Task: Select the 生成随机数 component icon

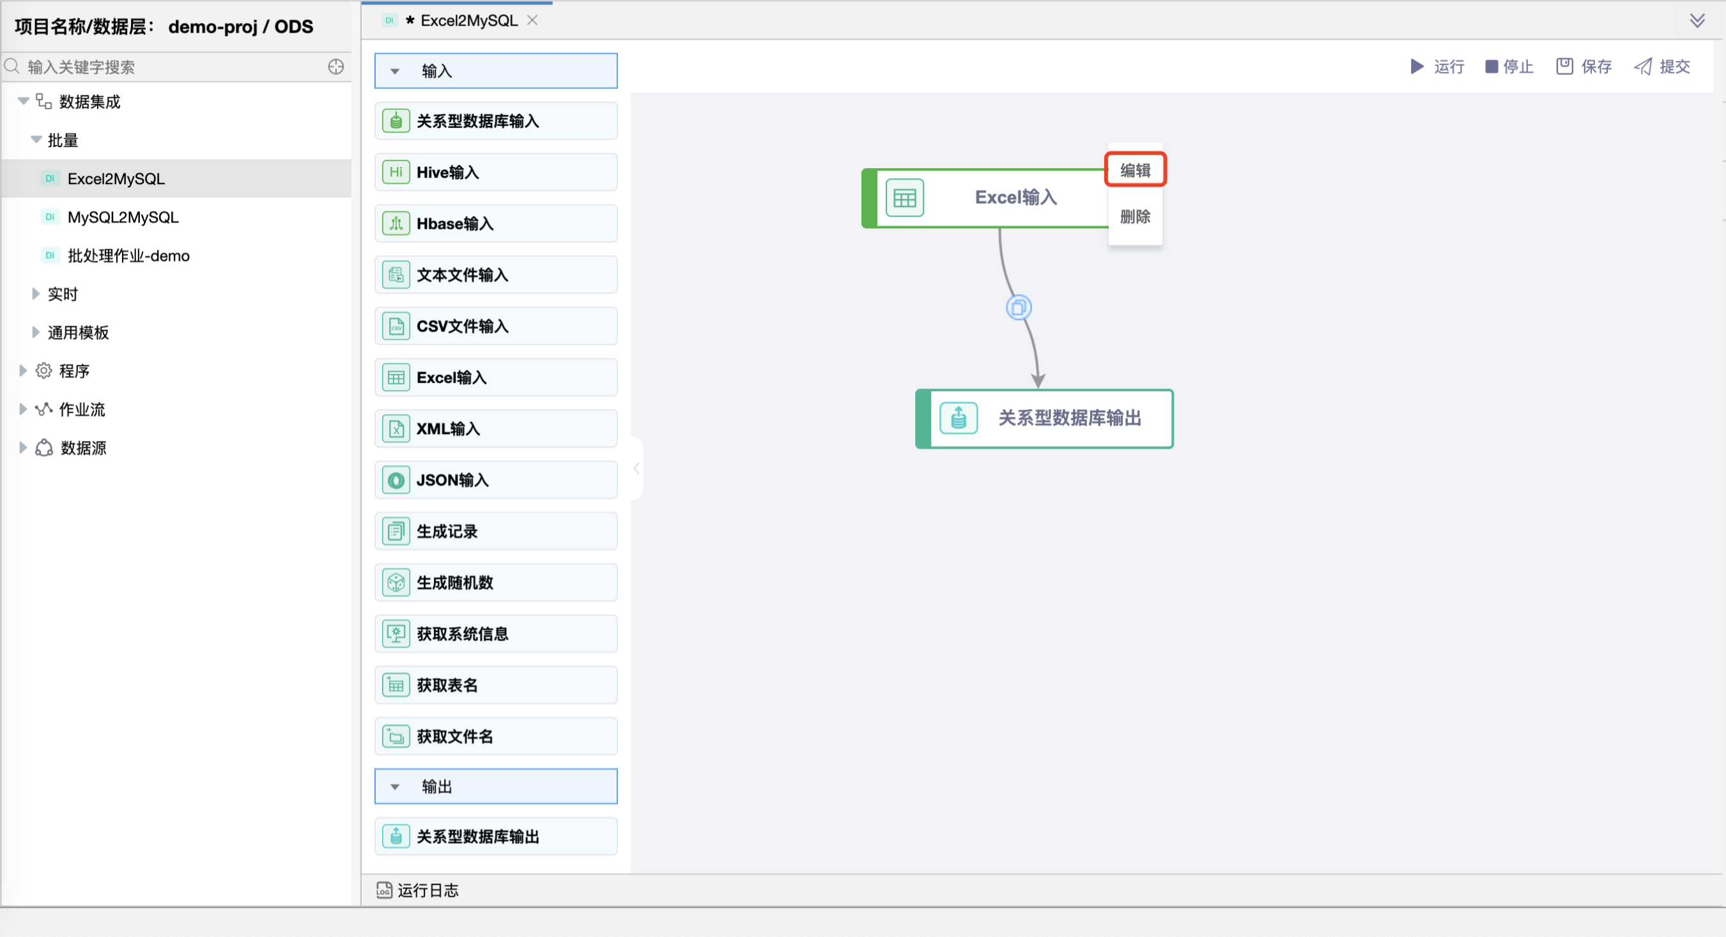Action: [x=396, y=582]
